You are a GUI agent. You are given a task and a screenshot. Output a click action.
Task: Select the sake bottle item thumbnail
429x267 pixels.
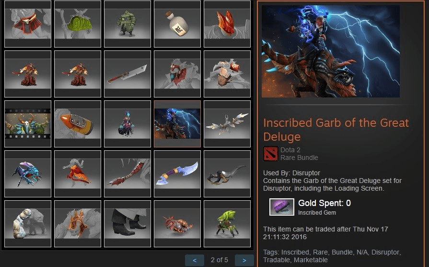[x=177, y=24]
